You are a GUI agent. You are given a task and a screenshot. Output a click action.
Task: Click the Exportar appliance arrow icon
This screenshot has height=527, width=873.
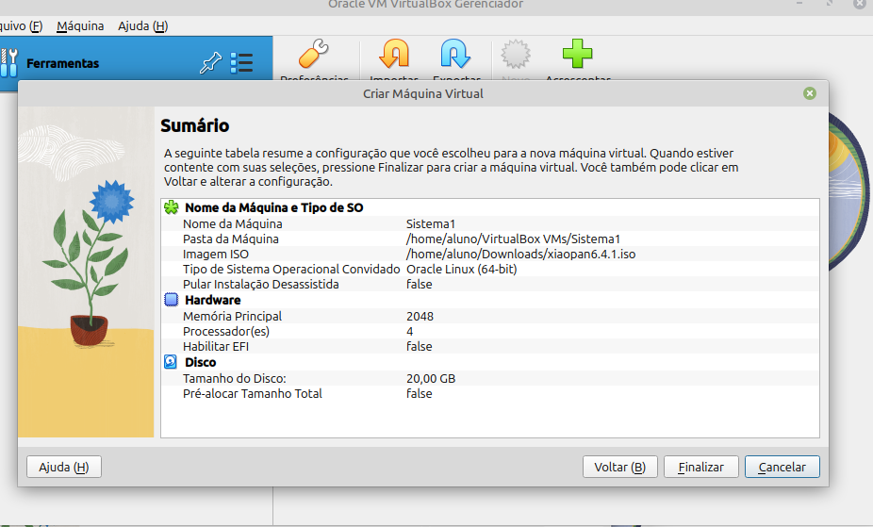pyautogui.click(x=455, y=55)
